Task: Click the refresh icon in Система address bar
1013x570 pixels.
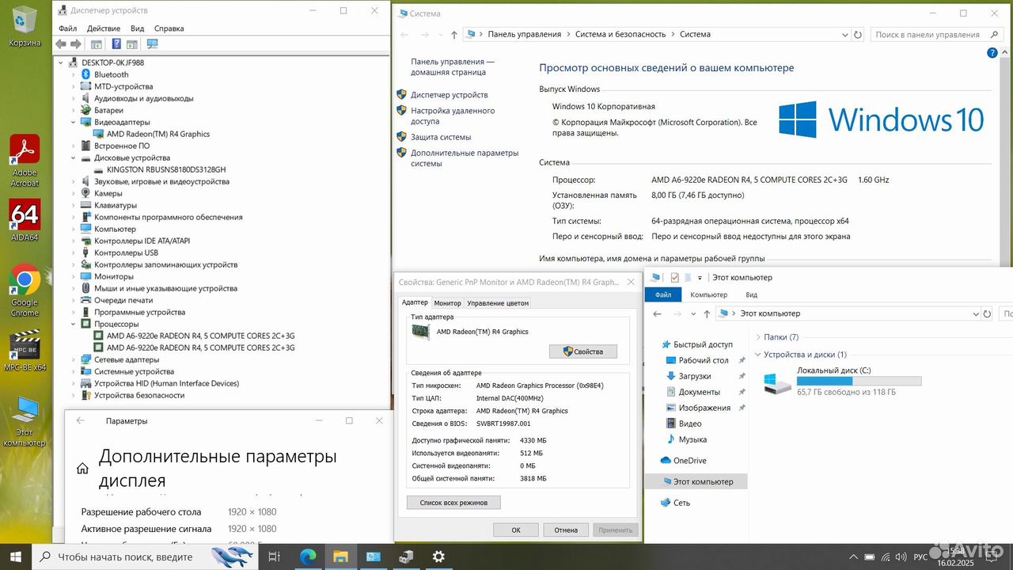Action: (858, 34)
